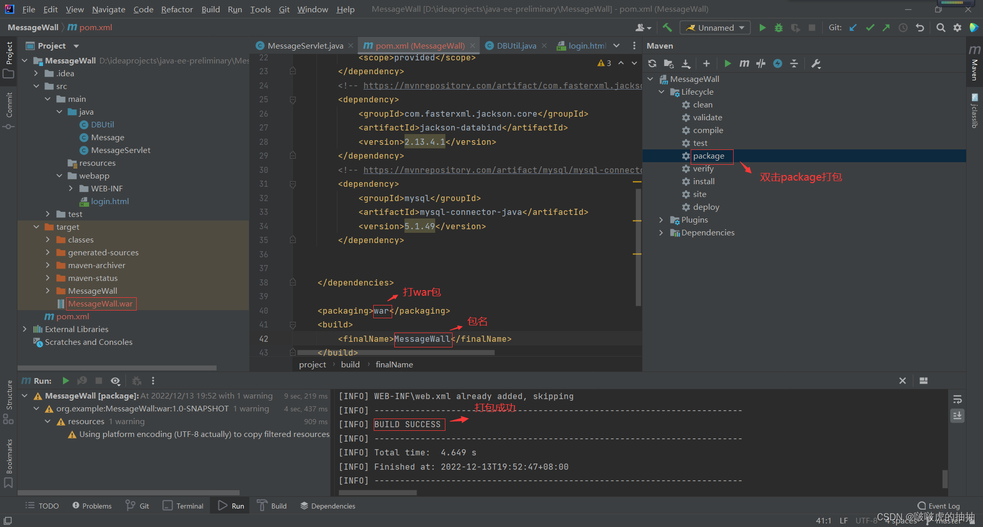Open the Unnamed run configuration dropdown
Screen dimensions: 983x527
point(715,28)
